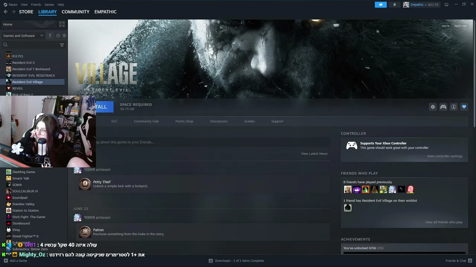Open the Games menu
Image resolution: width=476 pixels, height=267 pixels.
[x=49, y=4]
